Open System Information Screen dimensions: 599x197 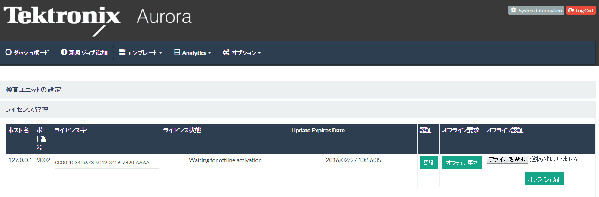536,10
